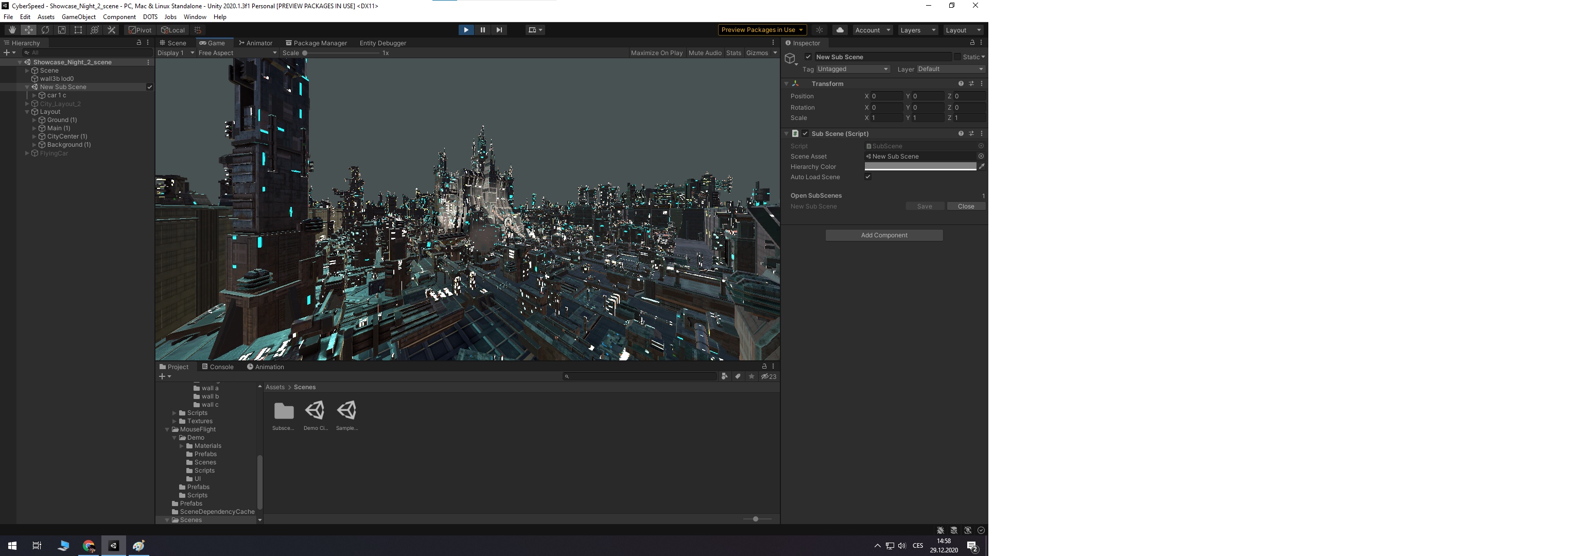Screen dimensions: 1569x556
Task: Open Sub Scene script component menu
Action: pos(981,133)
